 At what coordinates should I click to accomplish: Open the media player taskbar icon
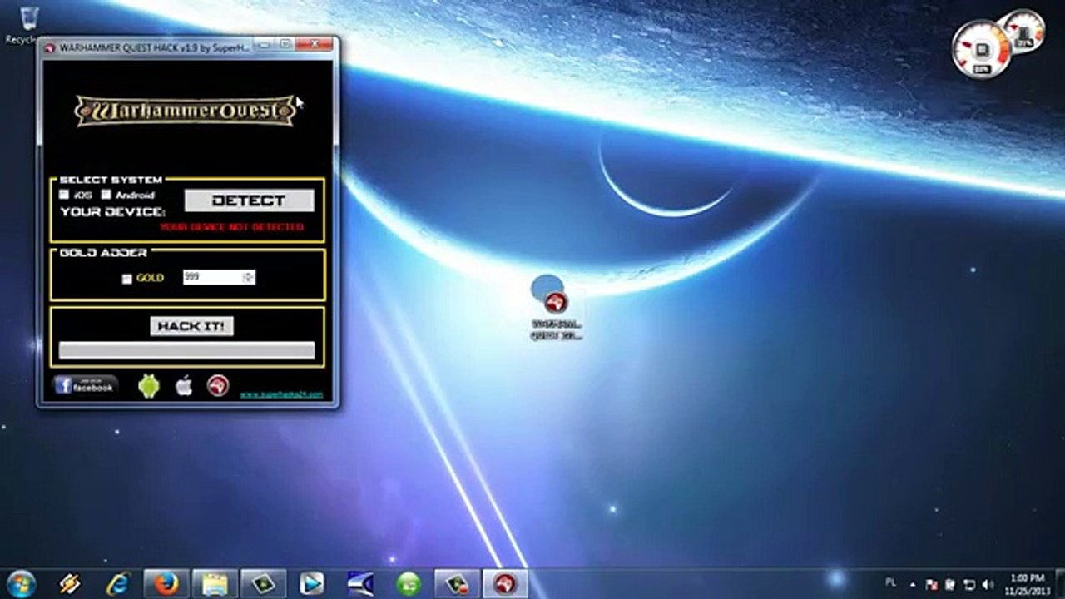coord(311,583)
